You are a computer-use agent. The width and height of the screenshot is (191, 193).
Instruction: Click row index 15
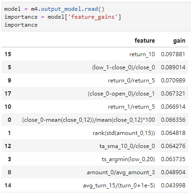pyautogui.click(x=8, y=54)
